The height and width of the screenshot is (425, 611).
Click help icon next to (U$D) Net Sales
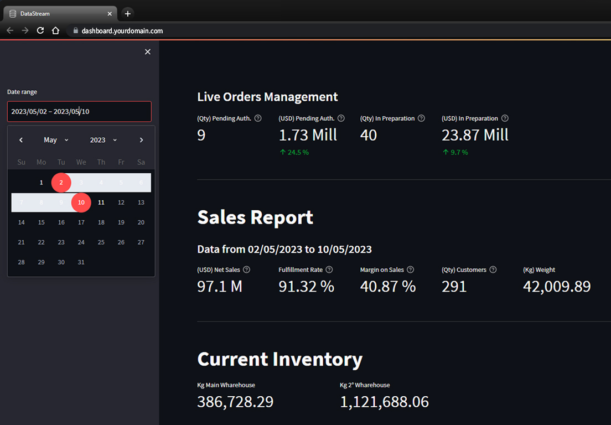point(247,269)
